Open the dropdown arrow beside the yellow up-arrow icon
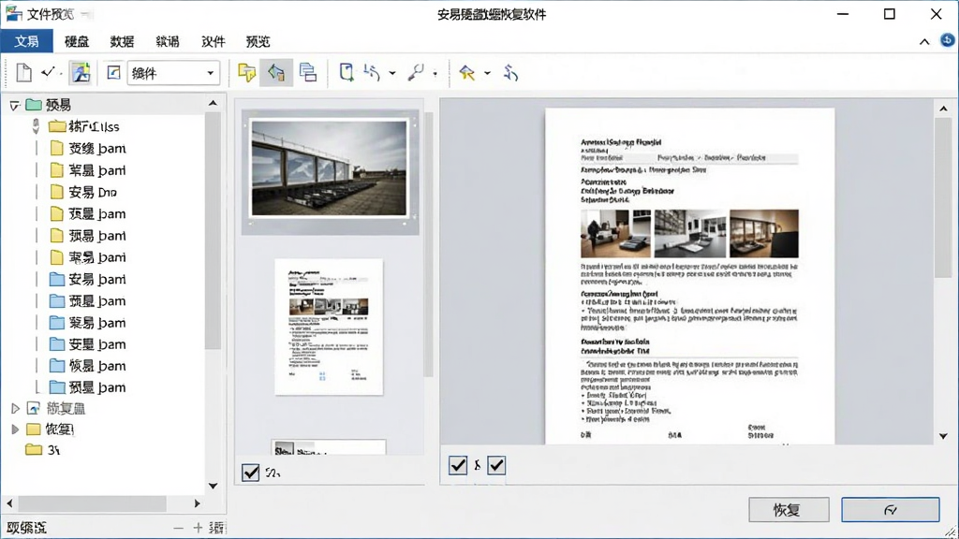959x539 pixels. 487,73
